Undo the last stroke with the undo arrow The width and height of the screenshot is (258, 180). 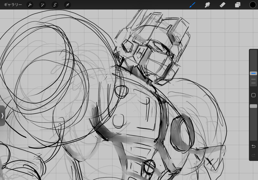tap(253, 146)
